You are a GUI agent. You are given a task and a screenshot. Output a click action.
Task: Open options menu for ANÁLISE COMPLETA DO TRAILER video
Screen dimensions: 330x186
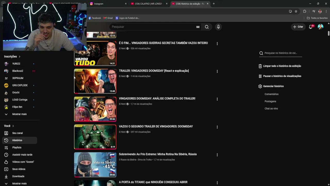click(217, 99)
